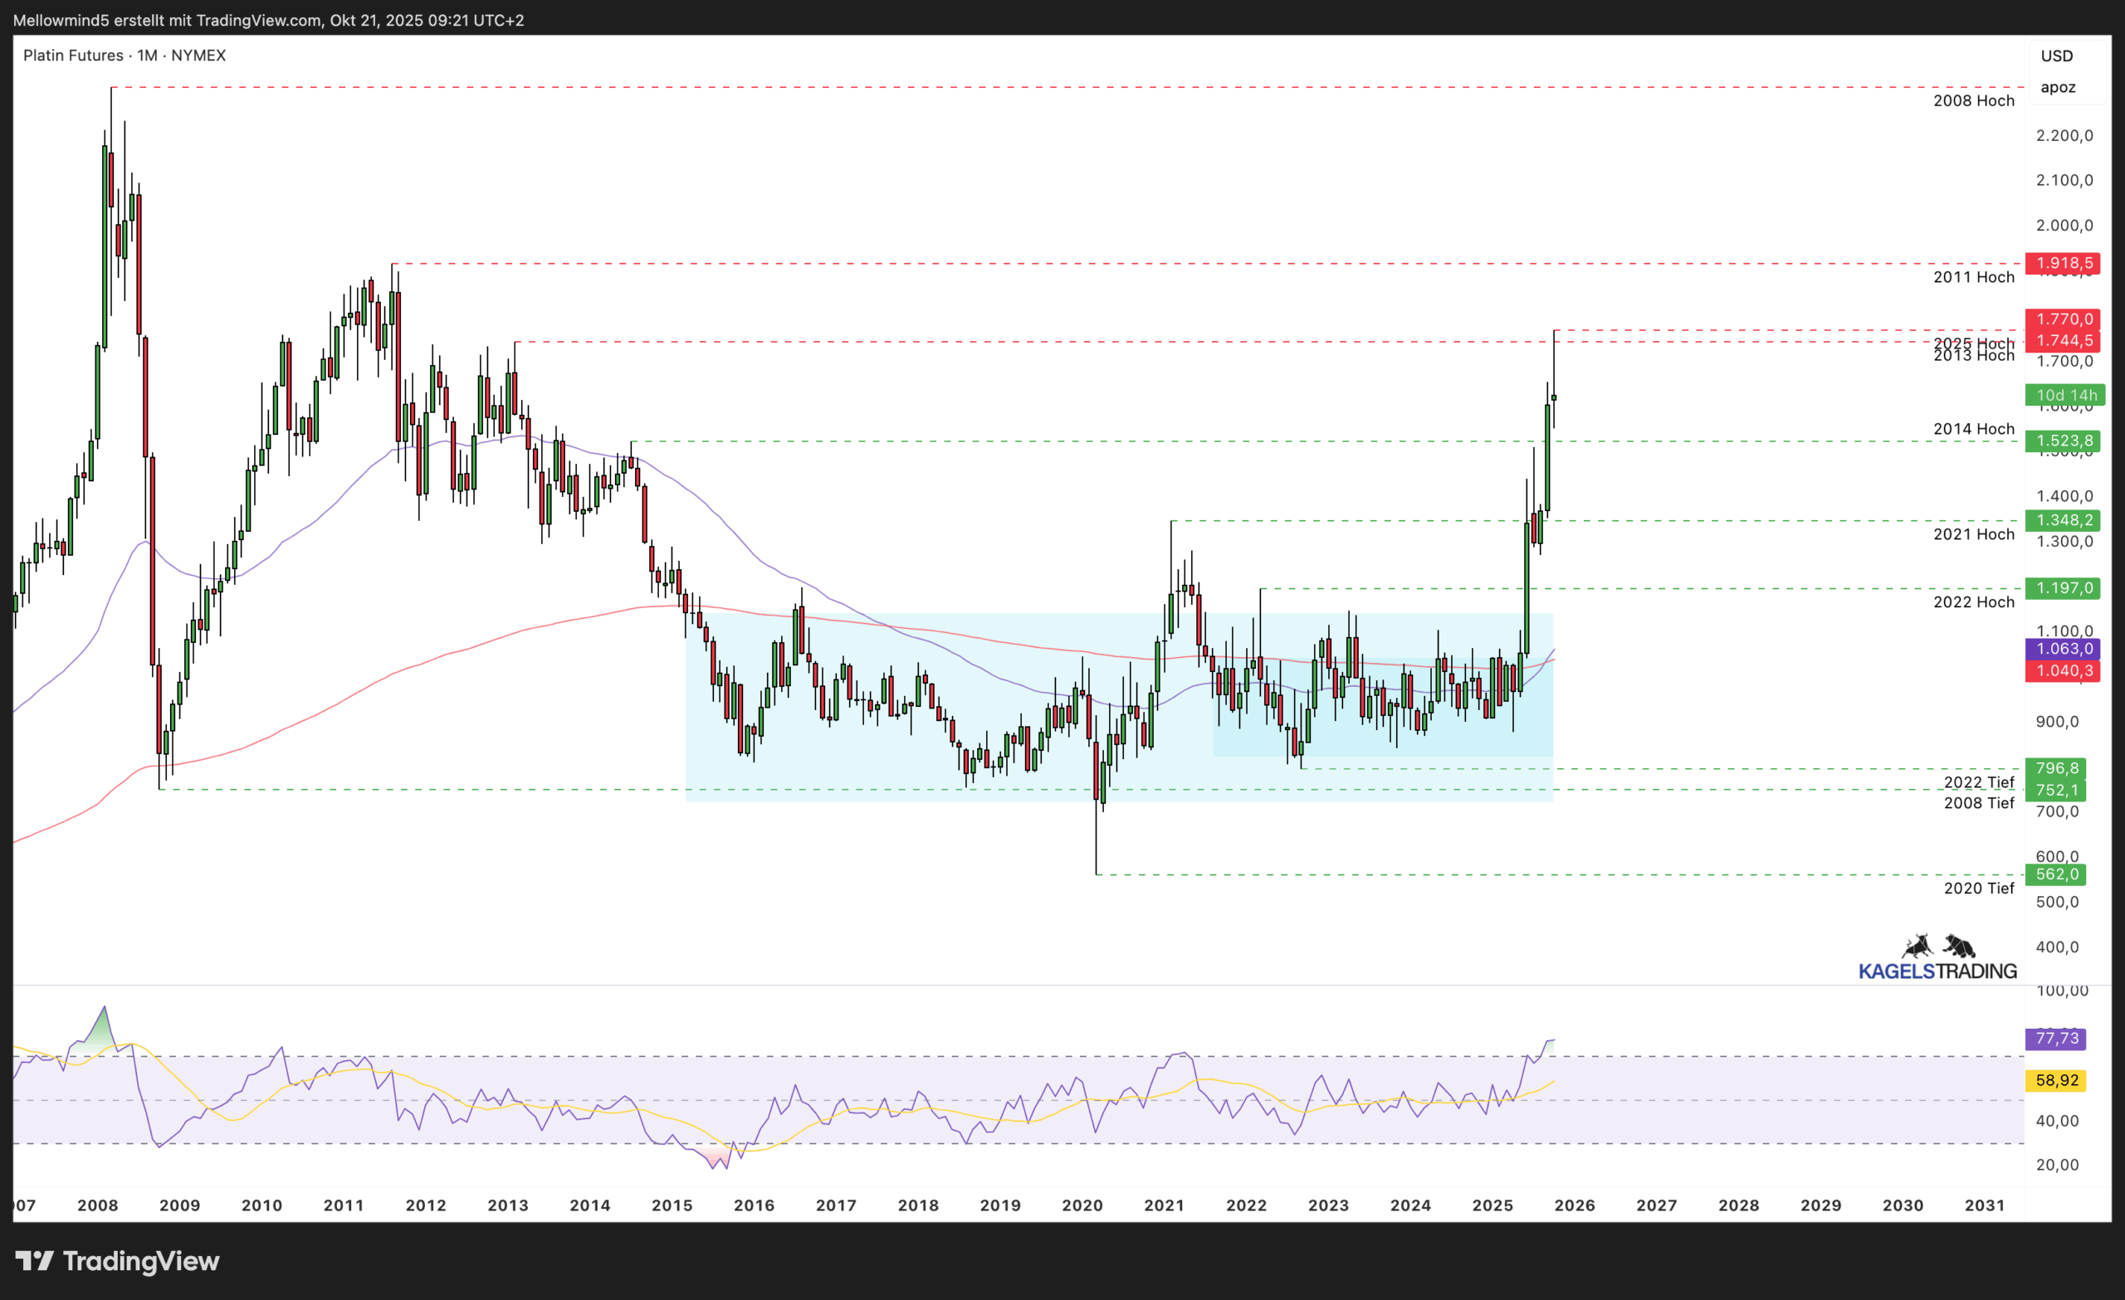Click the 2021 Hoch line label

tap(1973, 534)
